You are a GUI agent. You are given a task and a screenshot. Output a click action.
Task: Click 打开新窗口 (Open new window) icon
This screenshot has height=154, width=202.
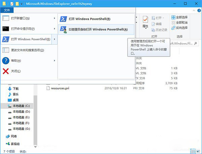[x=6, y=18]
